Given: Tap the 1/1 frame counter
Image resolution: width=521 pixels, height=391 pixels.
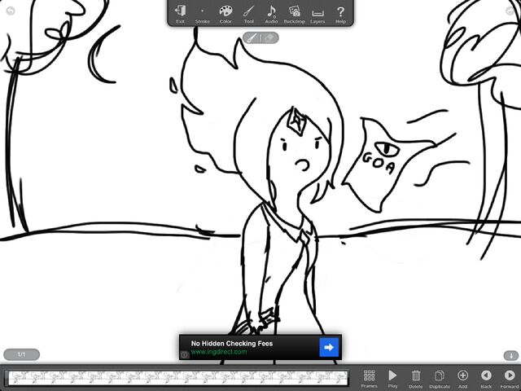Looking at the screenshot, I should click(22, 354).
